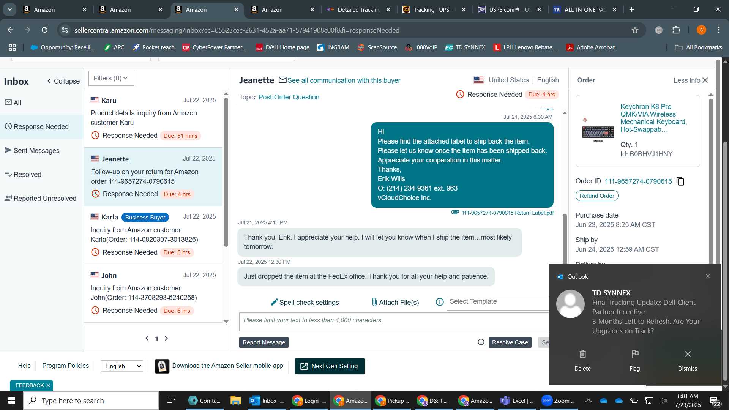729x410 pixels.
Task: Open the English language dropdown
Action: [x=122, y=366]
